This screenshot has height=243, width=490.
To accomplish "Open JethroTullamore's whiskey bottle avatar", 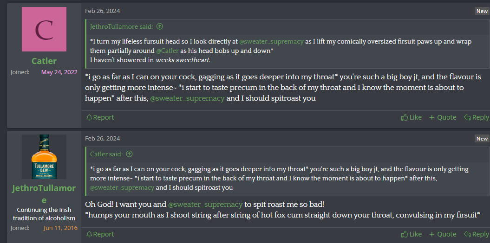I will pyautogui.click(x=44, y=157).
